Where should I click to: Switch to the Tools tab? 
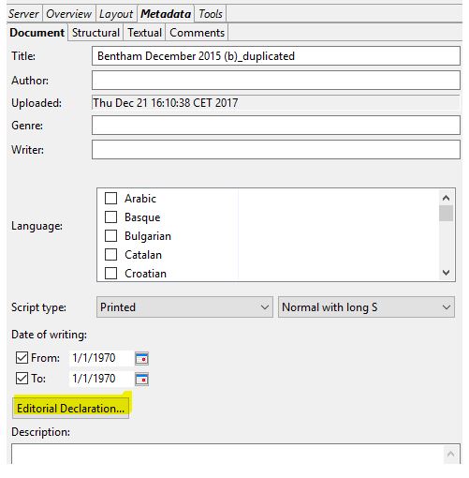click(211, 14)
